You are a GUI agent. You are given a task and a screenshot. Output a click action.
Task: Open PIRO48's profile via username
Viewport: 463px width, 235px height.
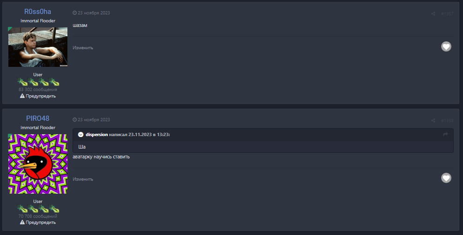click(38, 118)
